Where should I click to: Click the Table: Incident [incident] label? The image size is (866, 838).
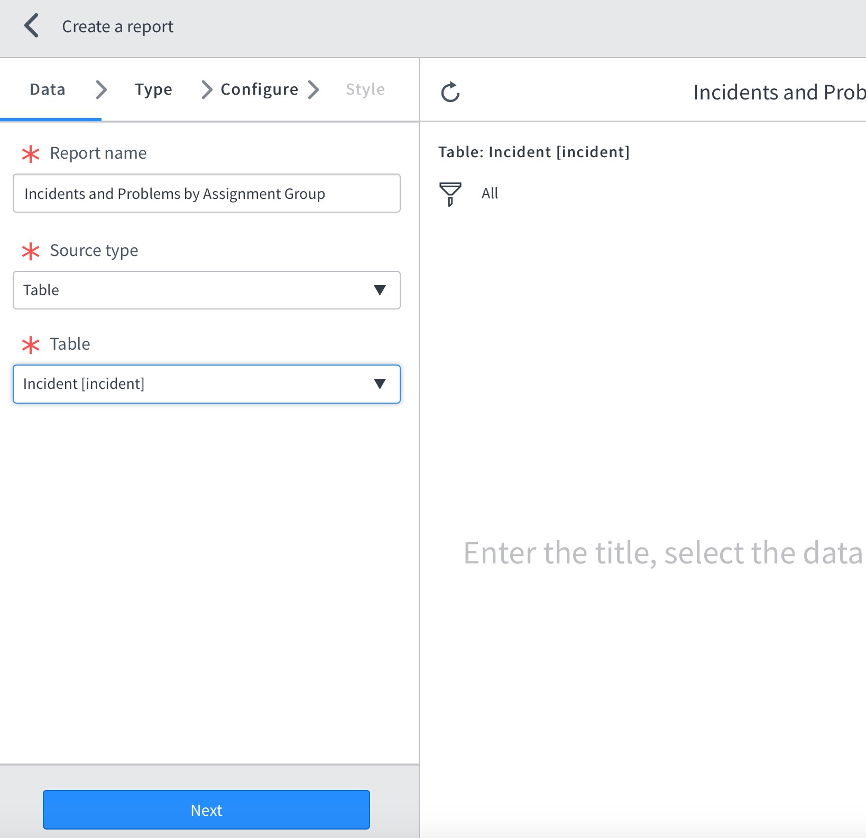533,152
